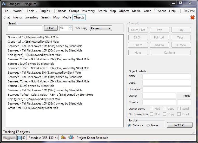Increase radius with the up stepper arrow
198x143 pixels.
click(70, 27)
